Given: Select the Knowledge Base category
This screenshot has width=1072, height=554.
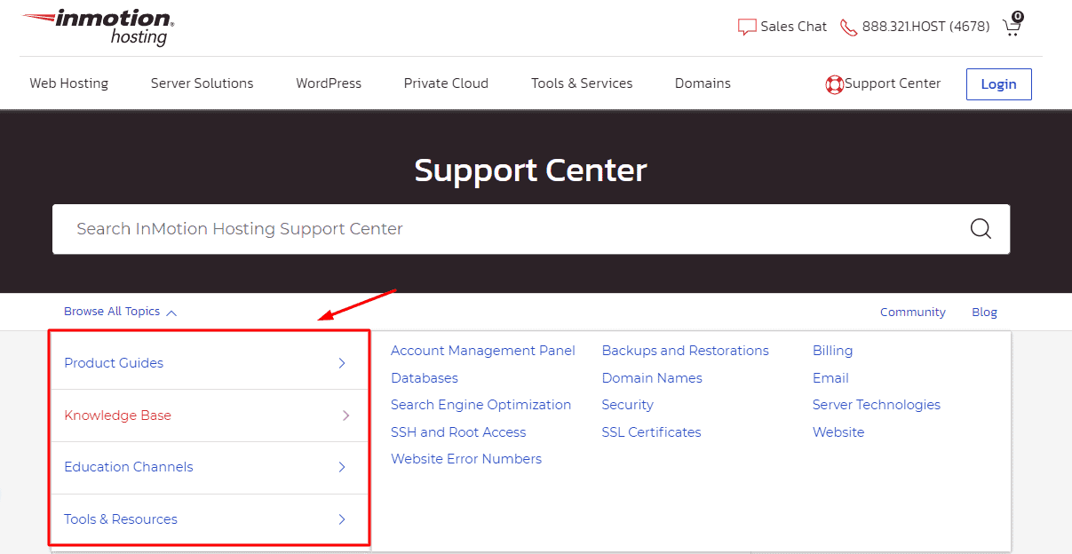Looking at the screenshot, I should (118, 415).
